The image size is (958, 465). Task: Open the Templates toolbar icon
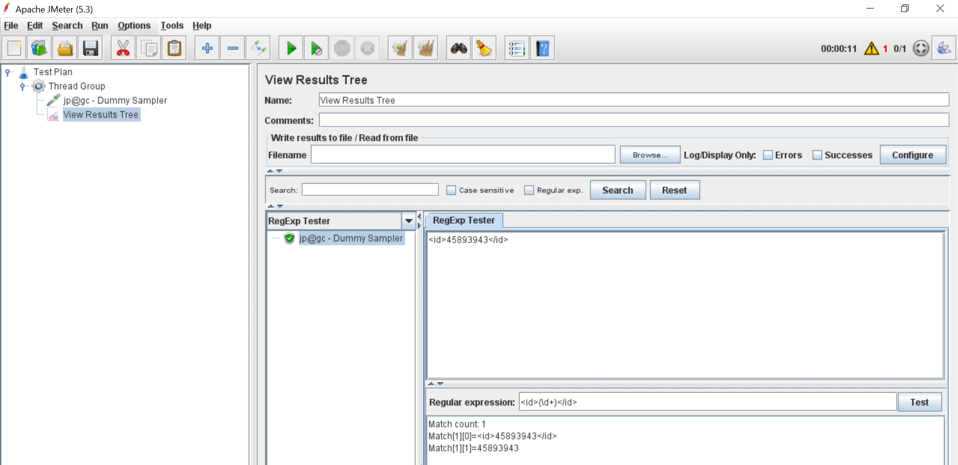click(x=39, y=48)
